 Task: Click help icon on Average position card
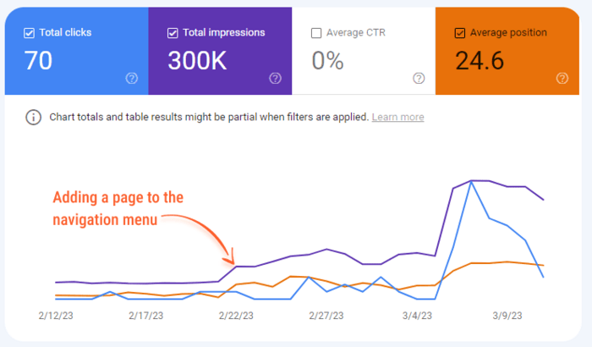tap(562, 78)
